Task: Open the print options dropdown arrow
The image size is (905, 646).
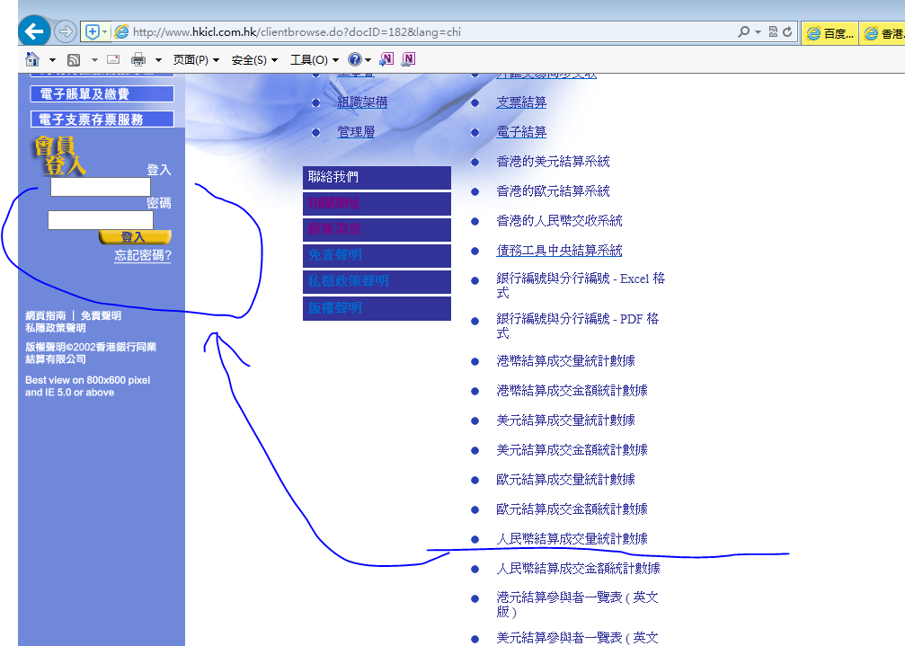Action: [158, 60]
